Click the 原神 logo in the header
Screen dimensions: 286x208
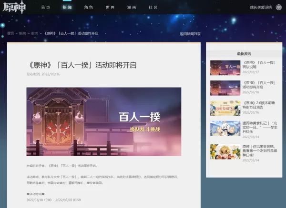click(x=14, y=7)
